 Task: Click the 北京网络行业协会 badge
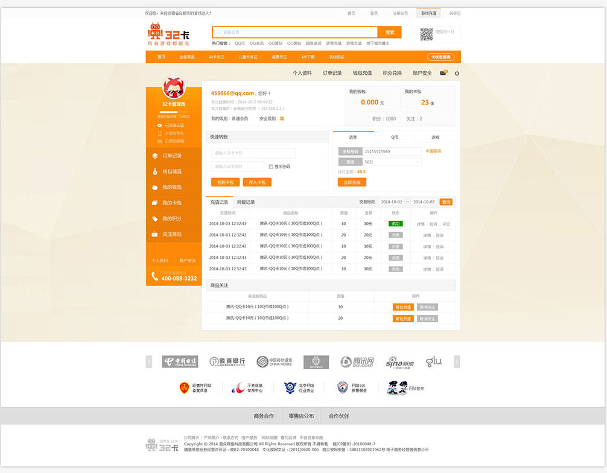pos(299,388)
